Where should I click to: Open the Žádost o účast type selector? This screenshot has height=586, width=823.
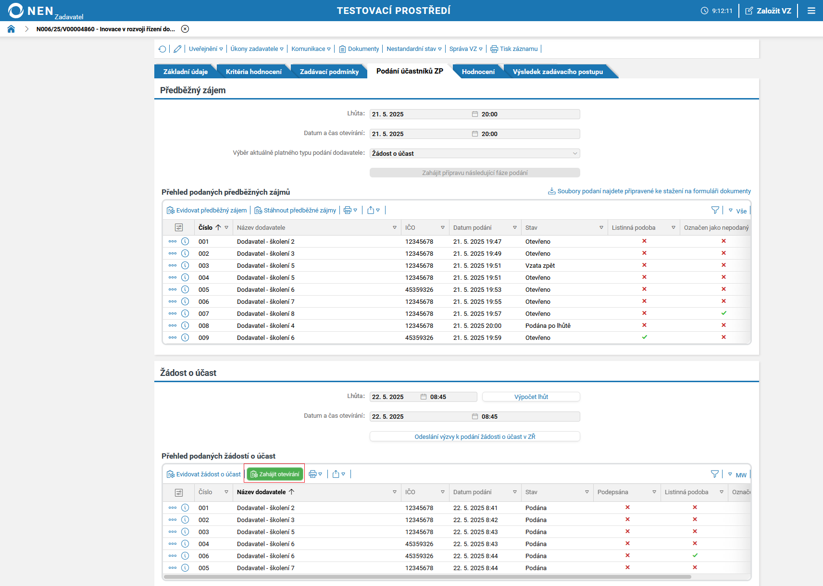coord(474,153)
